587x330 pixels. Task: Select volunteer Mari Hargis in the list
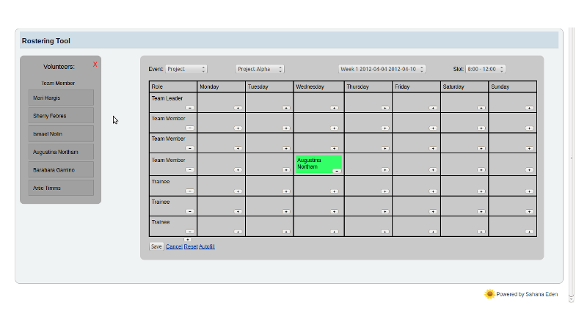pos(61,98)
